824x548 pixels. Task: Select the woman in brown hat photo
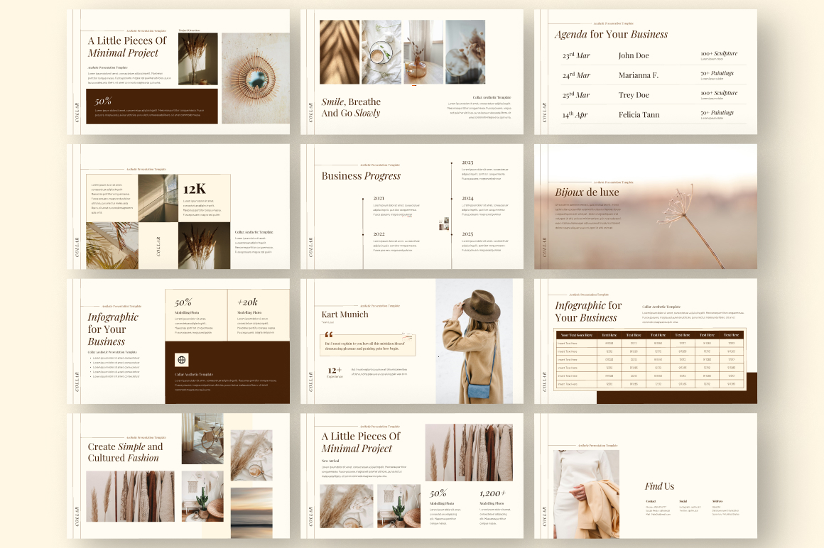pos(474,341)
